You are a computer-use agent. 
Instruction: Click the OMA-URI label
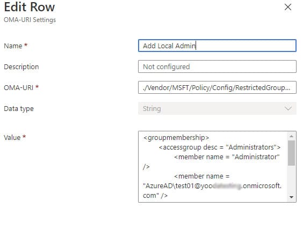19,88
